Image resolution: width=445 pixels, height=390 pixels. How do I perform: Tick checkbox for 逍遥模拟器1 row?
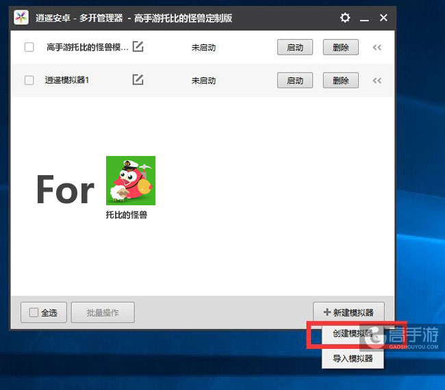click(29, 80)
